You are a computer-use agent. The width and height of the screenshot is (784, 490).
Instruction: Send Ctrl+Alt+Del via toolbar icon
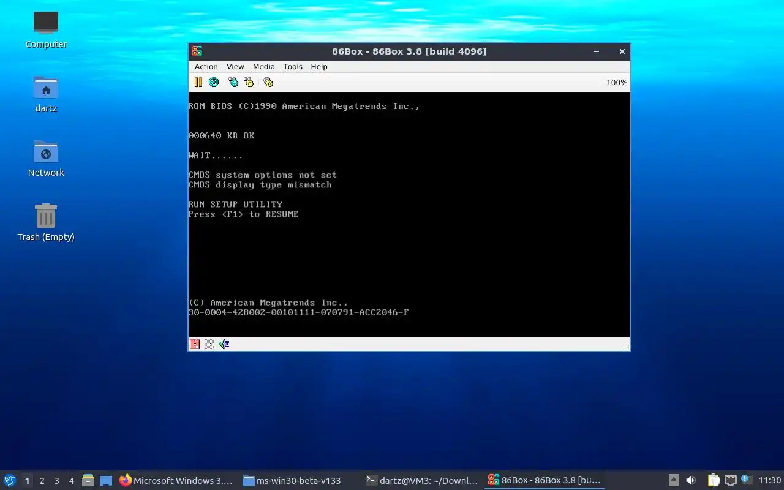point(233,82)
